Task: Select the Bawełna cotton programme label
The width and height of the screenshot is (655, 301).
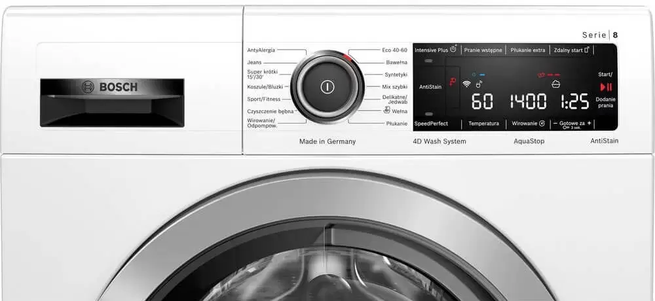Action: 396,62
